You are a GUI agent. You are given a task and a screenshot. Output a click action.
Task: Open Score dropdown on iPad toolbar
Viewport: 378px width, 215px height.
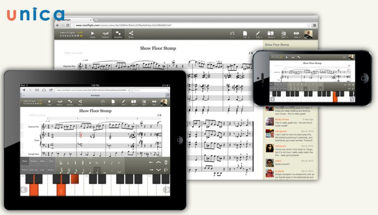[x=134, y=102]
